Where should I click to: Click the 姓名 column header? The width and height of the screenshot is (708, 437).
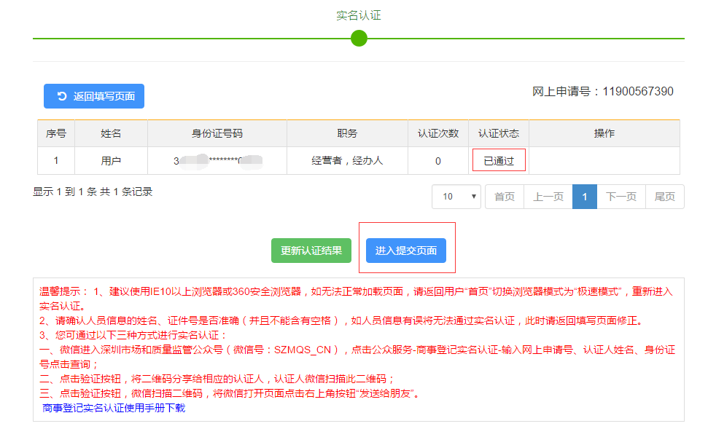coord(111,133)
